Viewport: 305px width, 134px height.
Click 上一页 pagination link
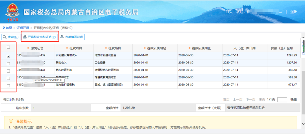238,100
